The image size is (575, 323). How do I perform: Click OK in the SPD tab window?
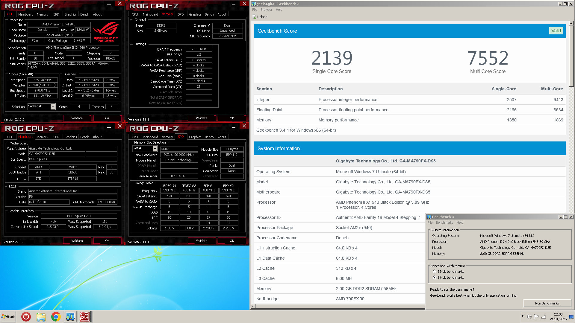pos(232,241)
